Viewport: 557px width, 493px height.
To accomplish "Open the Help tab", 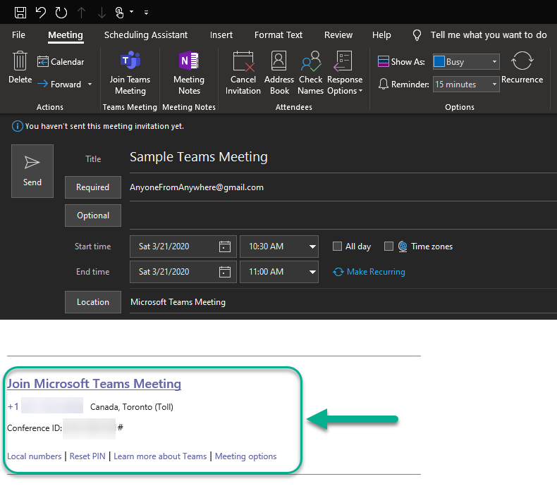I will pos(381,35).
